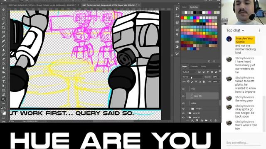The image size is (266, 149).
Task: Toggle lock all padlock icon
Action: [204, 82]
